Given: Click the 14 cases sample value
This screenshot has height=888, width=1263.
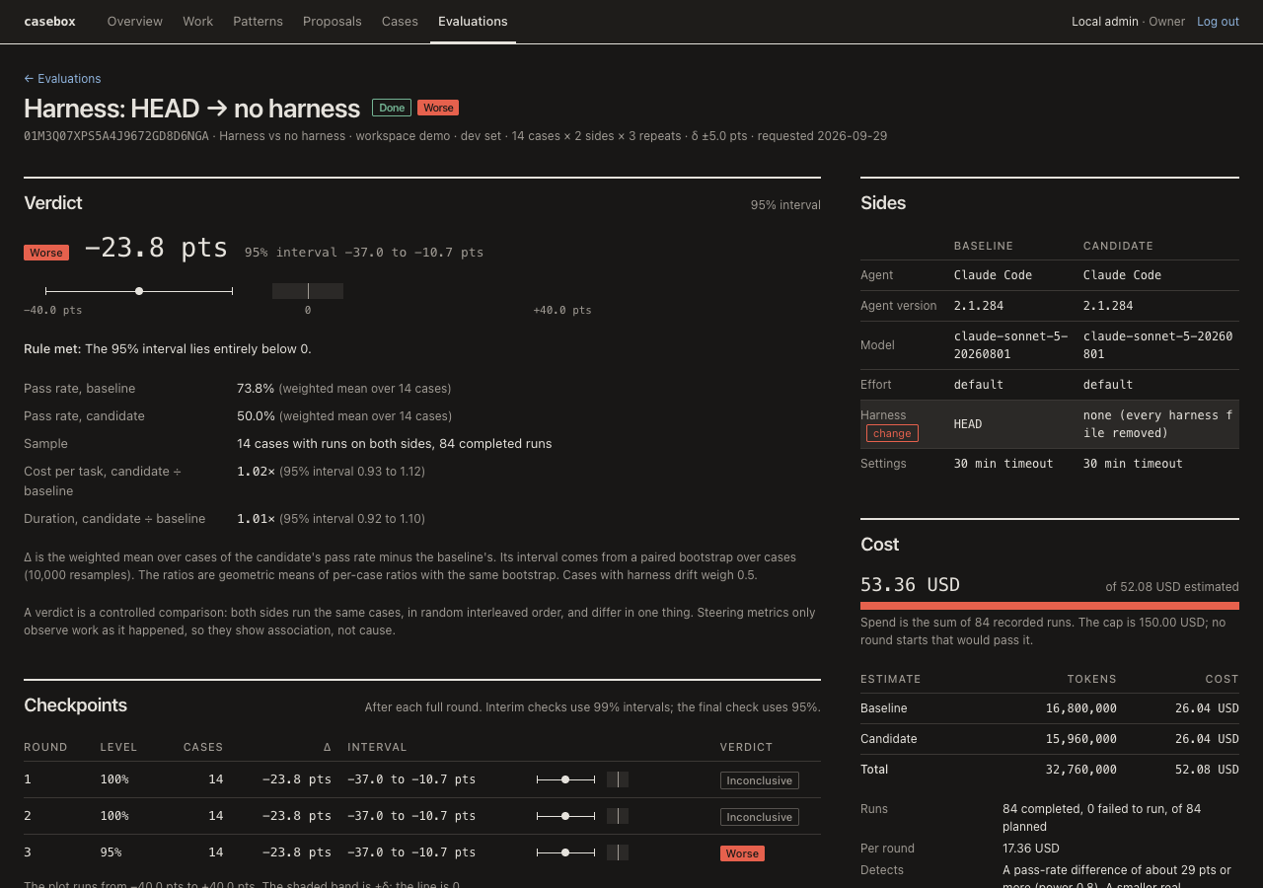Looking at the screenshot, I should [394, 444].
